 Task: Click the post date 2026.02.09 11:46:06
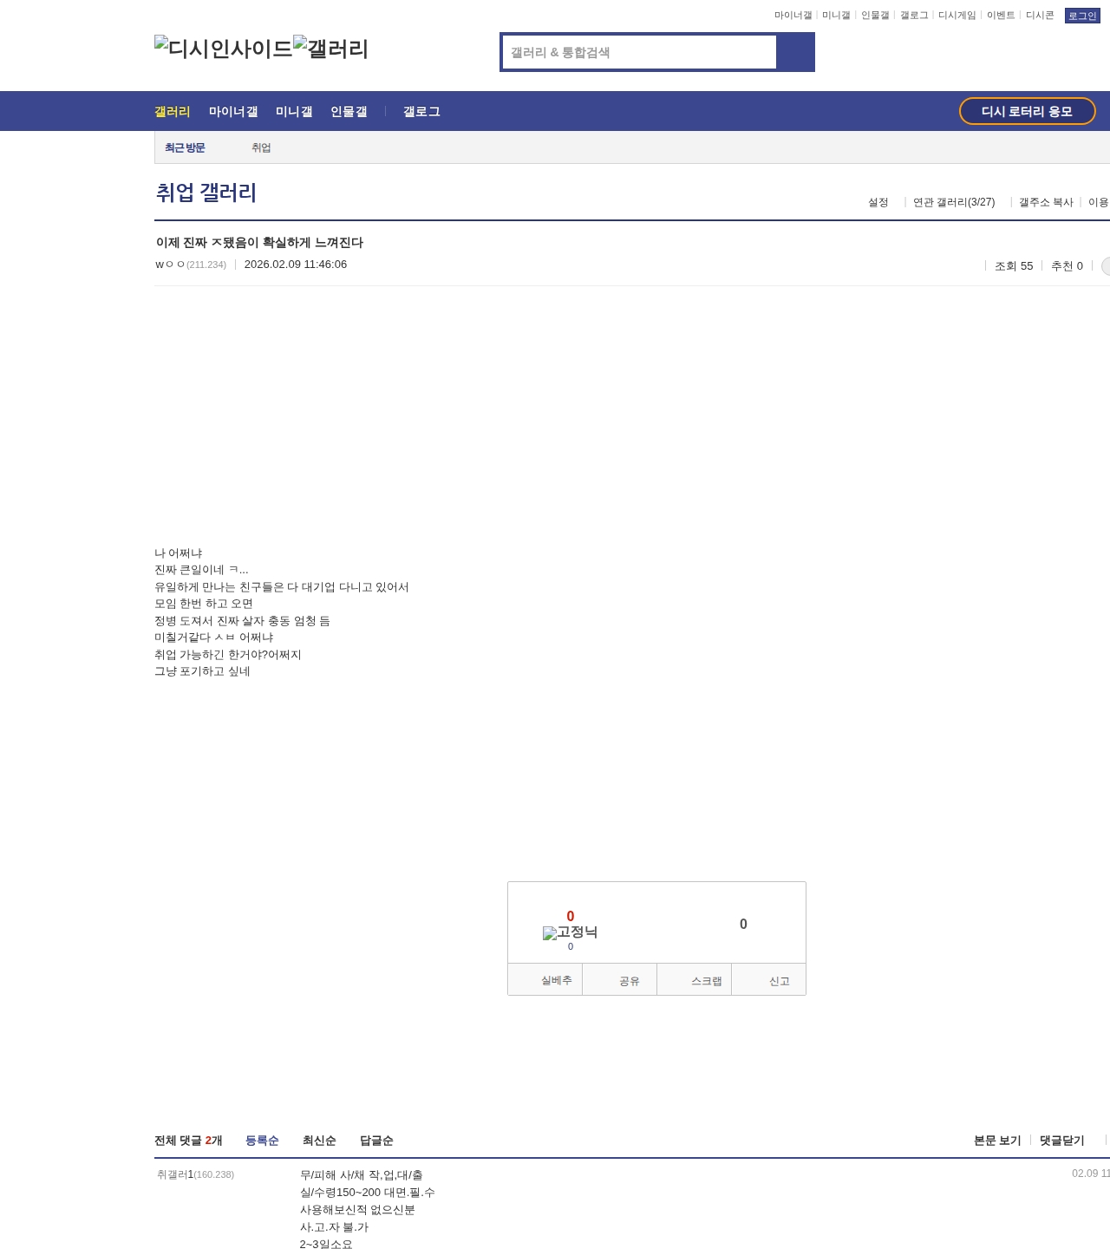(x=296, y=265)
